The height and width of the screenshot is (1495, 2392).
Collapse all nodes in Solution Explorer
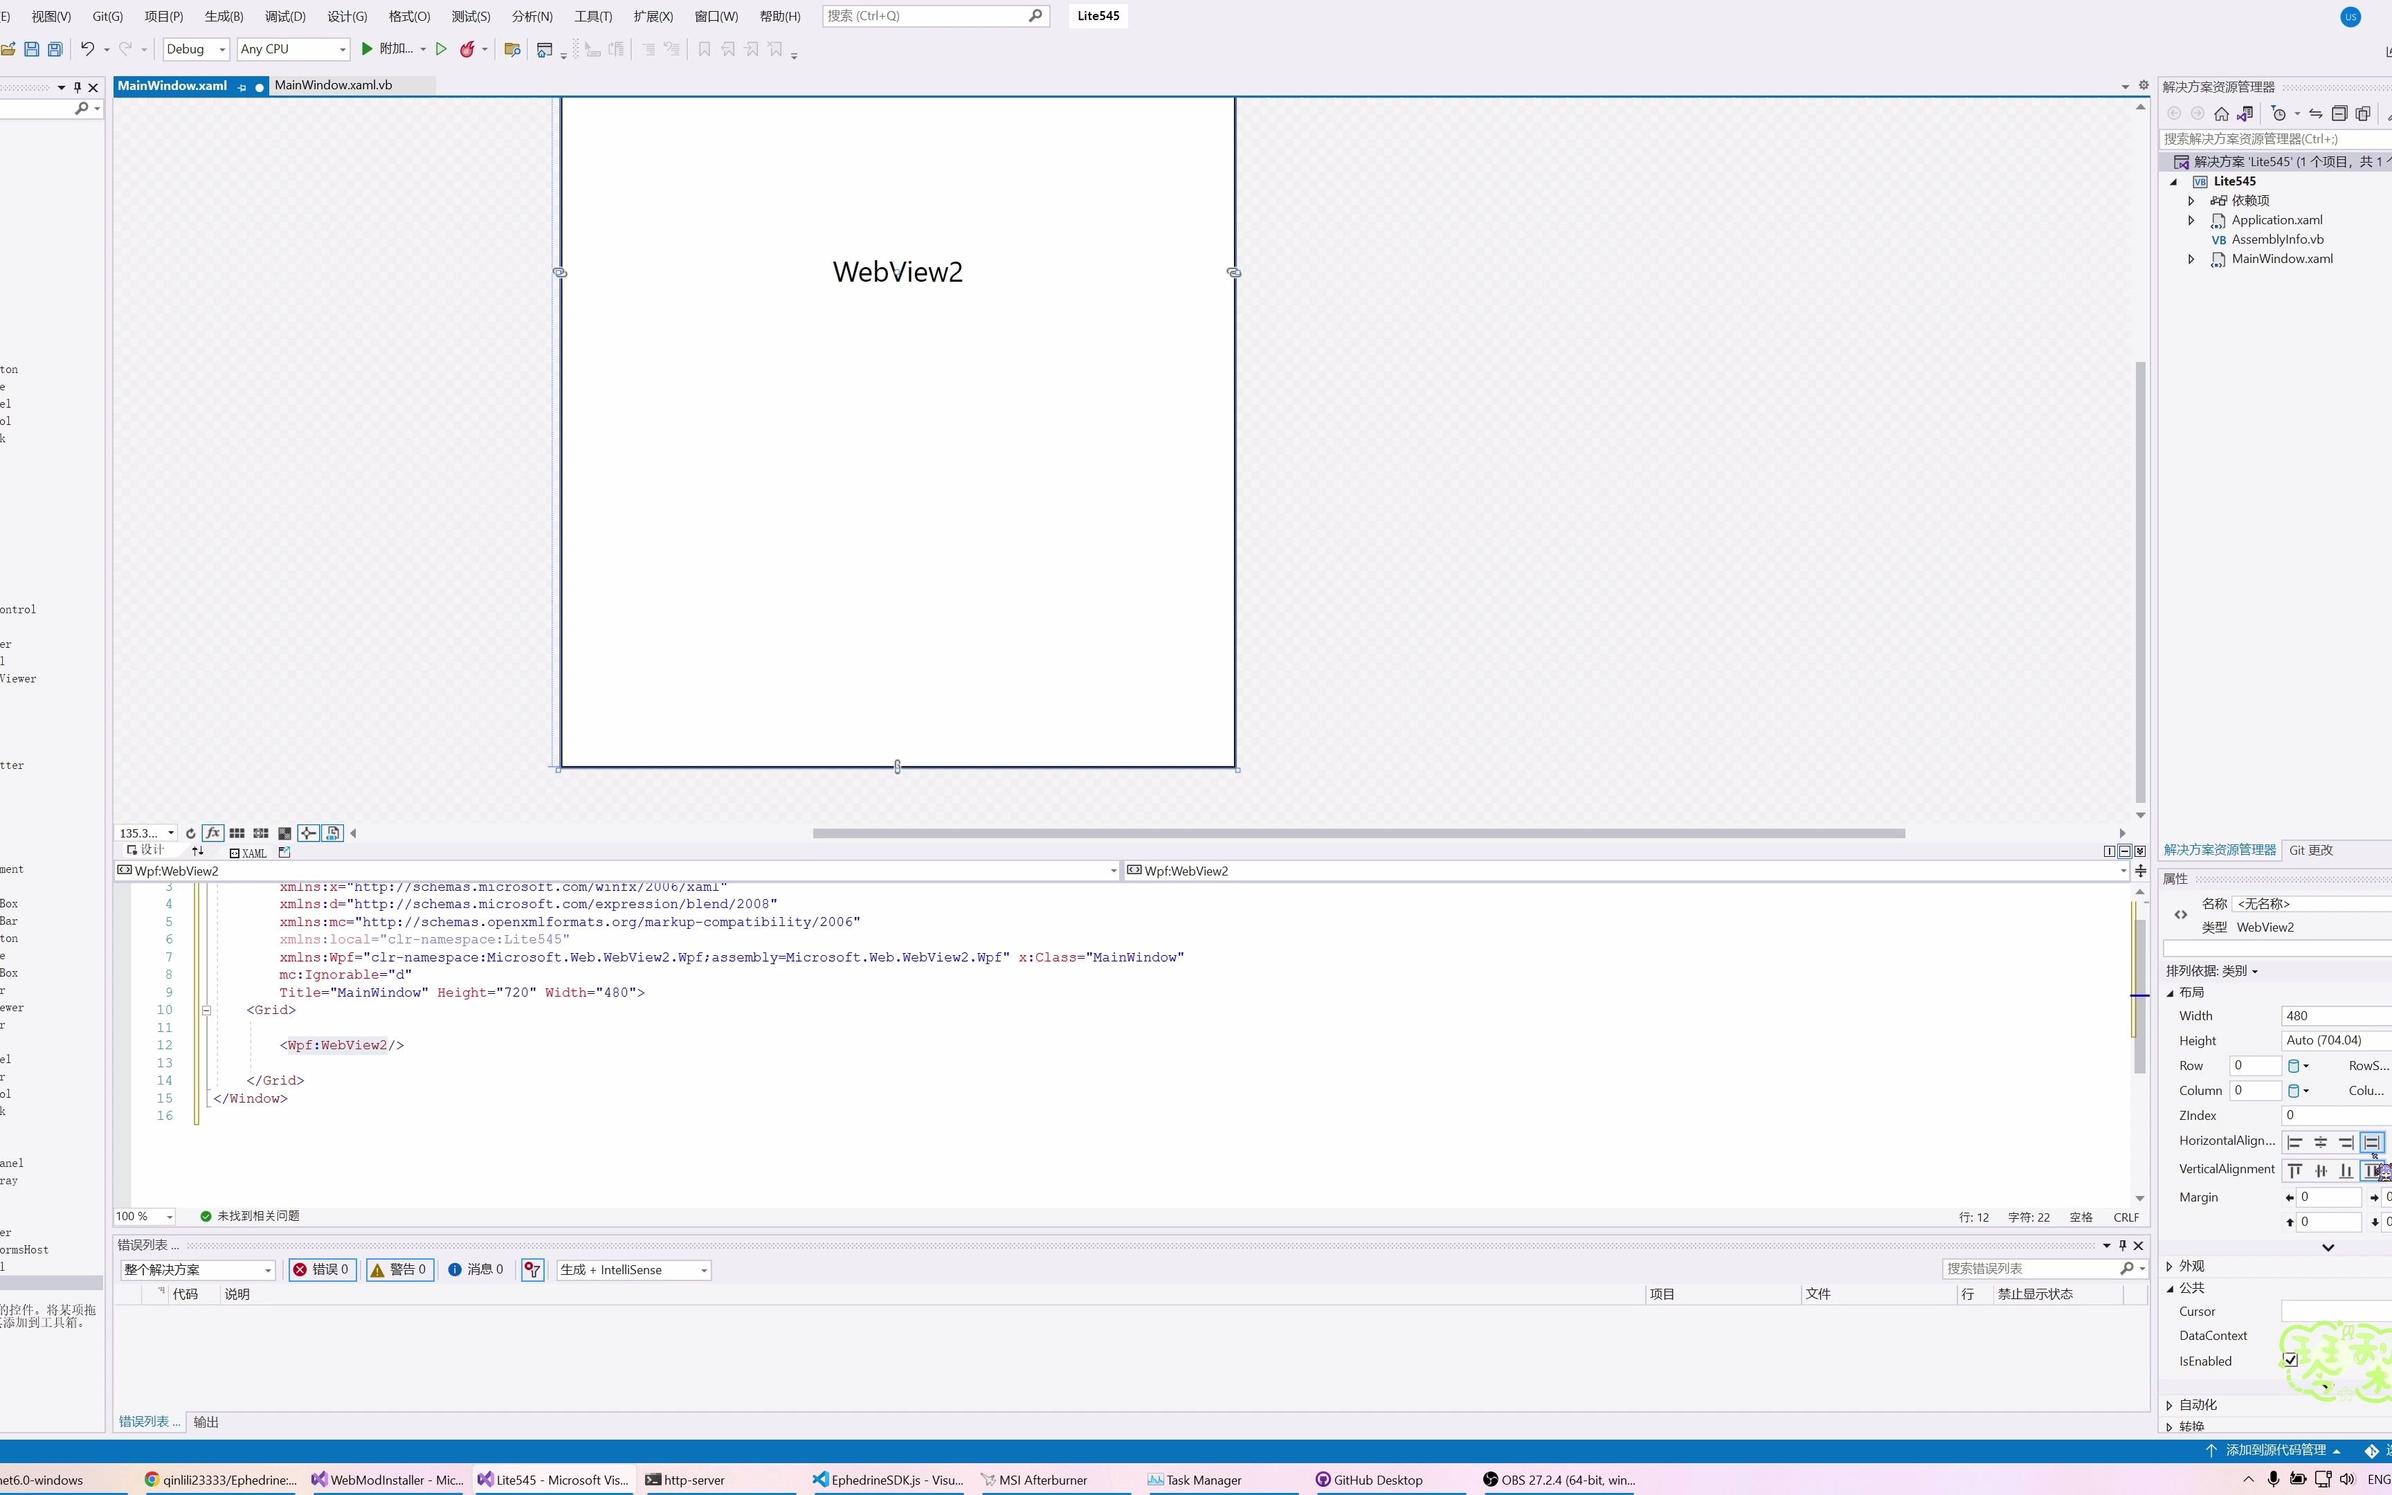coord(2341,114)
